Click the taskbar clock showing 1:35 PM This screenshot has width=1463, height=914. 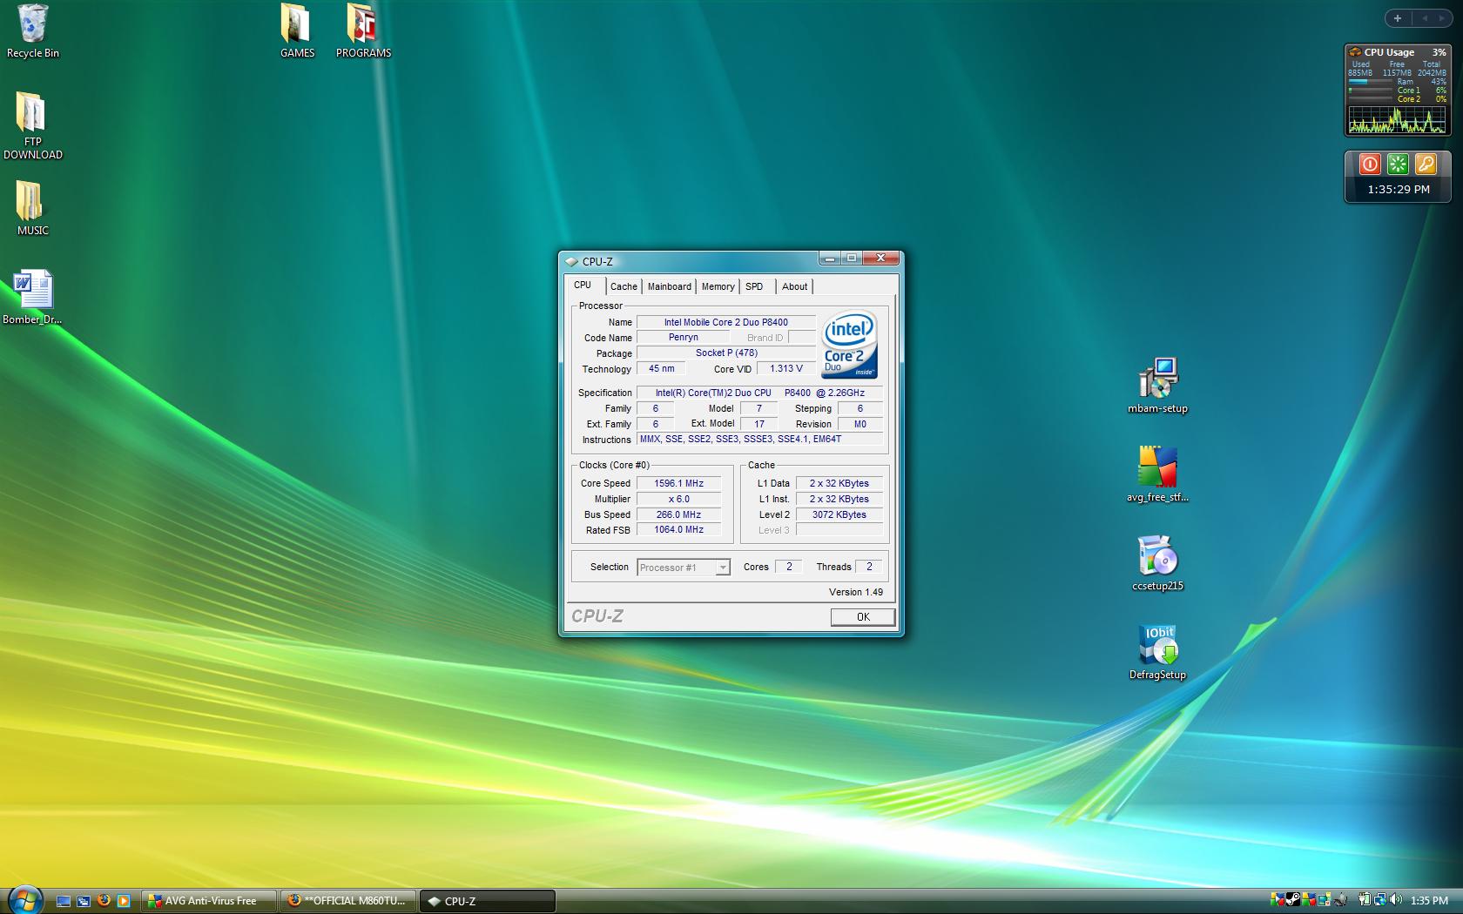tap(1429, 901)
